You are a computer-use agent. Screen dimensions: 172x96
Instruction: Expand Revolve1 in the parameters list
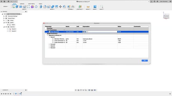(x=49, y=48)
